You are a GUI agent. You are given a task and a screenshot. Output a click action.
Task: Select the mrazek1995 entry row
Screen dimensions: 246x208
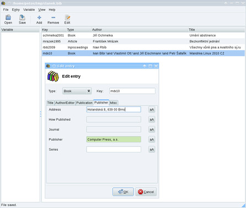point(143,41)
